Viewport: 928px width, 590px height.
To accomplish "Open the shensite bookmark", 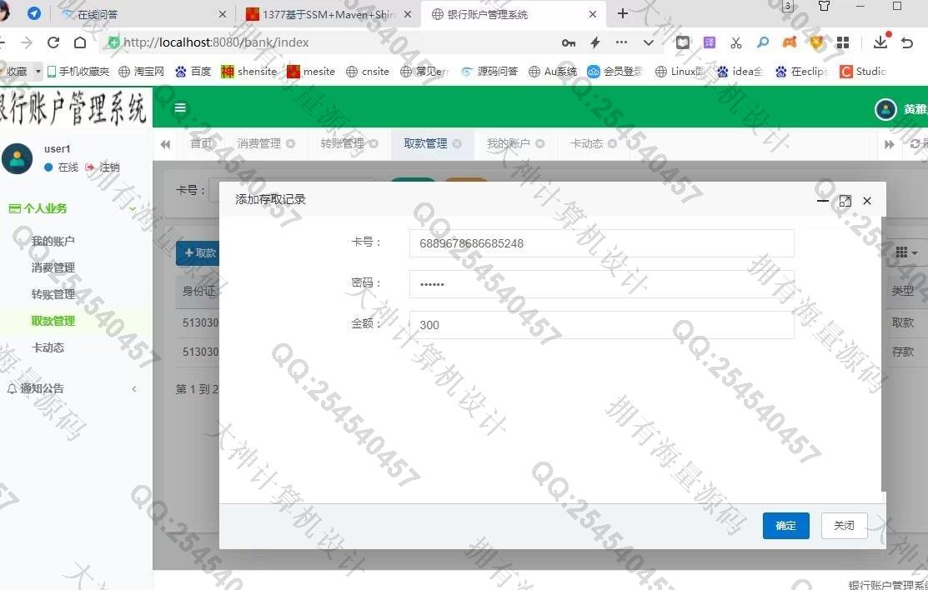I will (x=248, y=72).
